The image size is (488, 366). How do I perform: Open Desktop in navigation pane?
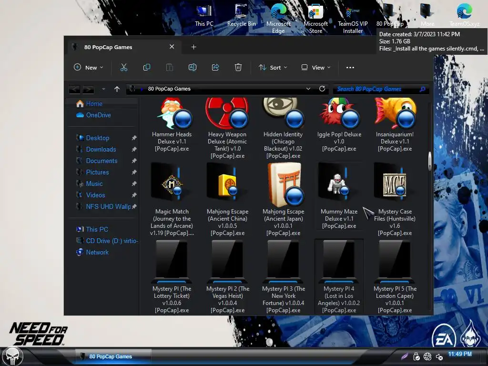coord(93,138)
